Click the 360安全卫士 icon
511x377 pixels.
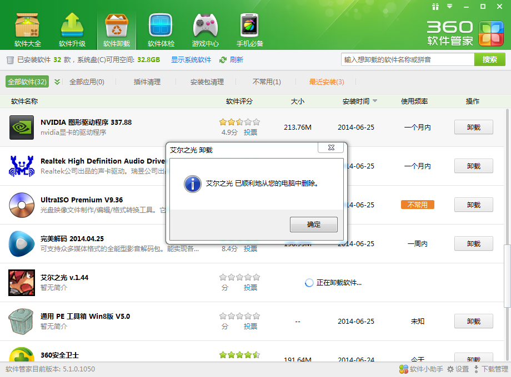22,355
